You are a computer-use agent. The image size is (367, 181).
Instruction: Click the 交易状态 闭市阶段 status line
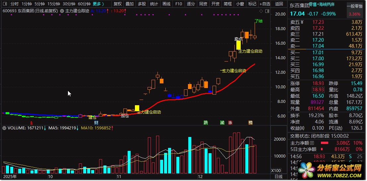319,136
